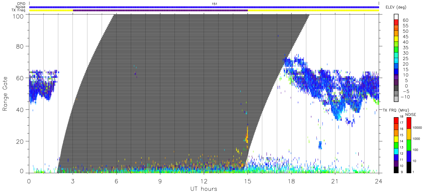Click the 15 tick label on the UT hours axis

tap(248, 181)
